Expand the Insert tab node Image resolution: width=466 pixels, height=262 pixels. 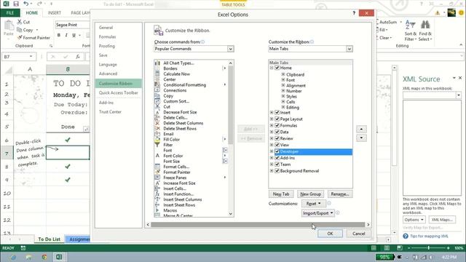[x=272, y=113]
